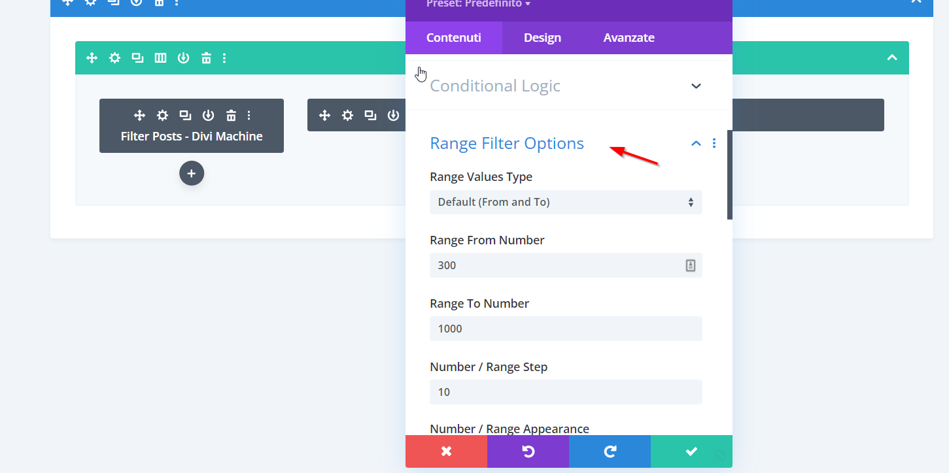Add new module with plus button

[x=192, y=174]
